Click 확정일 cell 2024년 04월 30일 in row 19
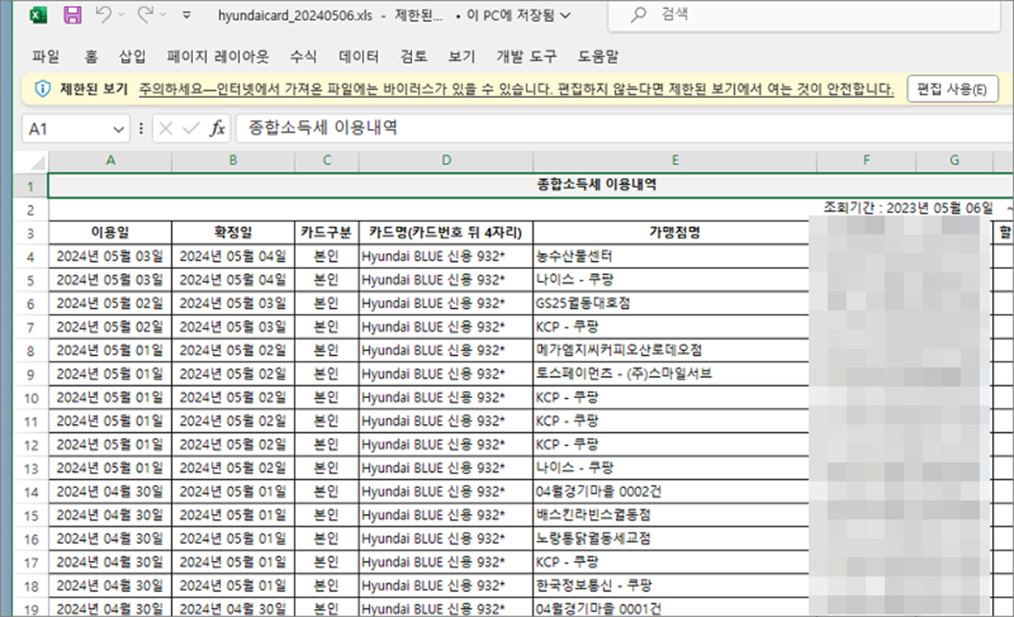The image size is (1014, 617). tap(233, 608)
